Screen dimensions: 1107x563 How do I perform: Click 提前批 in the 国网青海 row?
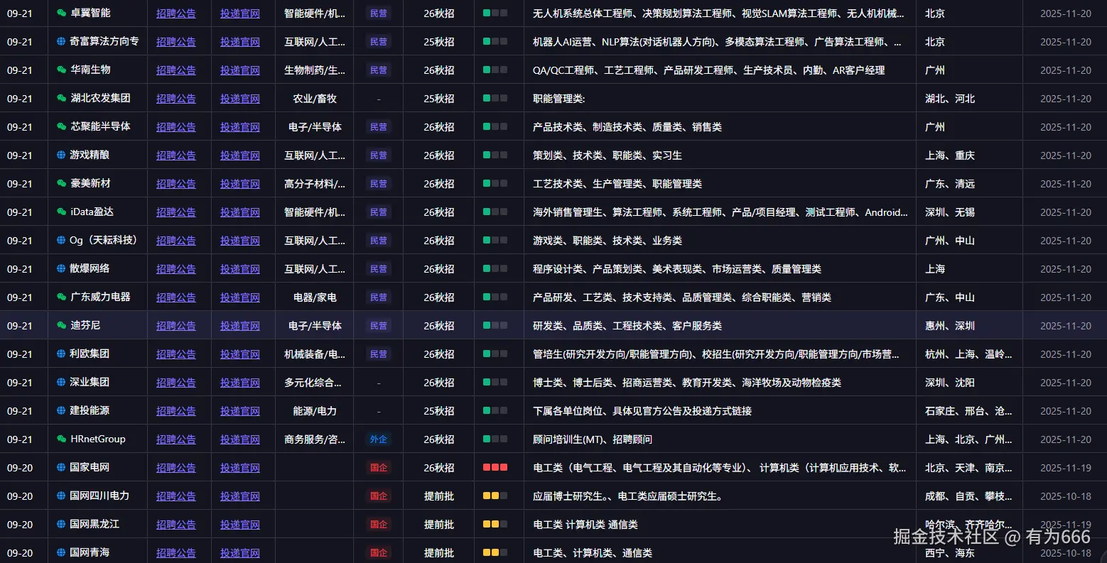click(x=439, y=553)
